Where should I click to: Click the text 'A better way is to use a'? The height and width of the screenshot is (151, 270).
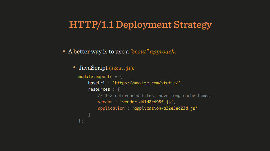pyautogui.click(x=98, y=52)
